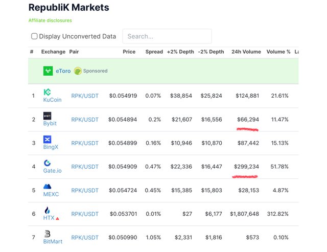
Task: Click the +2% depth value $38,854
Action: [x=181, y=96]
